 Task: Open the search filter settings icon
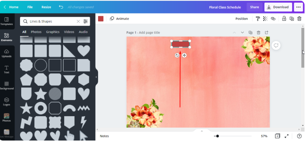tap(86, 21)
